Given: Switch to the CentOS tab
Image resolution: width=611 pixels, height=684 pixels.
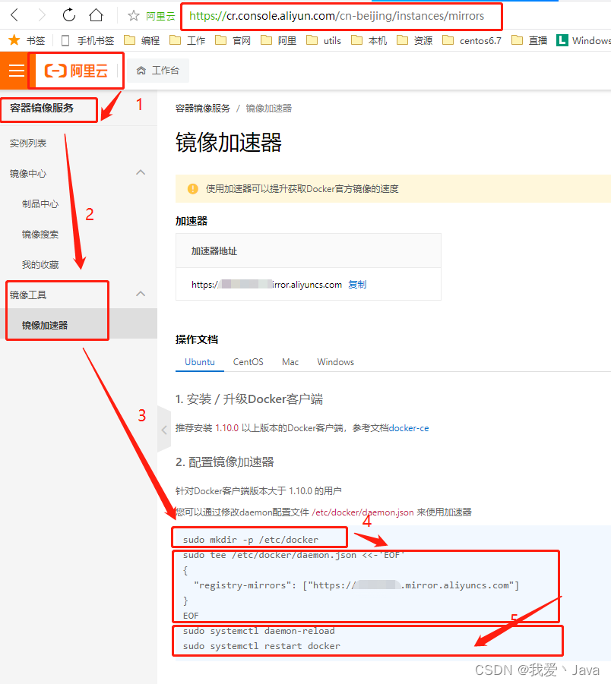Looking at the screenshot, I should click(x=248, y=362).
